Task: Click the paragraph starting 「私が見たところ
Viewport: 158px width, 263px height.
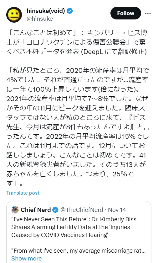Action: coord(78,127)
